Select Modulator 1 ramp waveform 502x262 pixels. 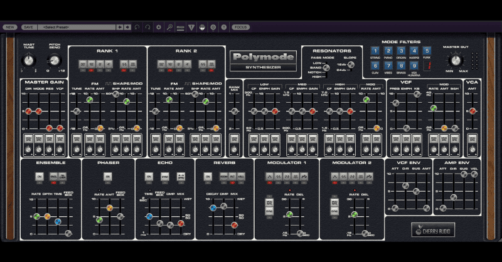pos(287,176)
